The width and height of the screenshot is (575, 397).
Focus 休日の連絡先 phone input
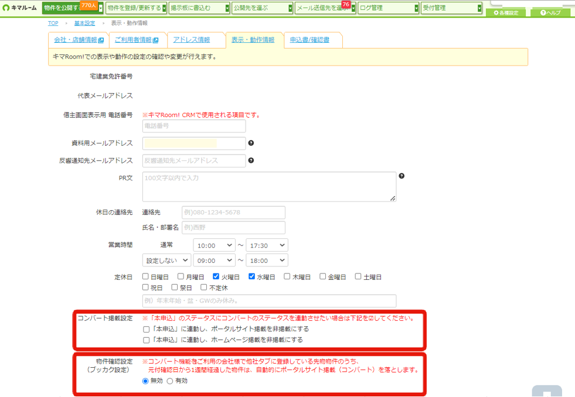(x=233, y=213)
